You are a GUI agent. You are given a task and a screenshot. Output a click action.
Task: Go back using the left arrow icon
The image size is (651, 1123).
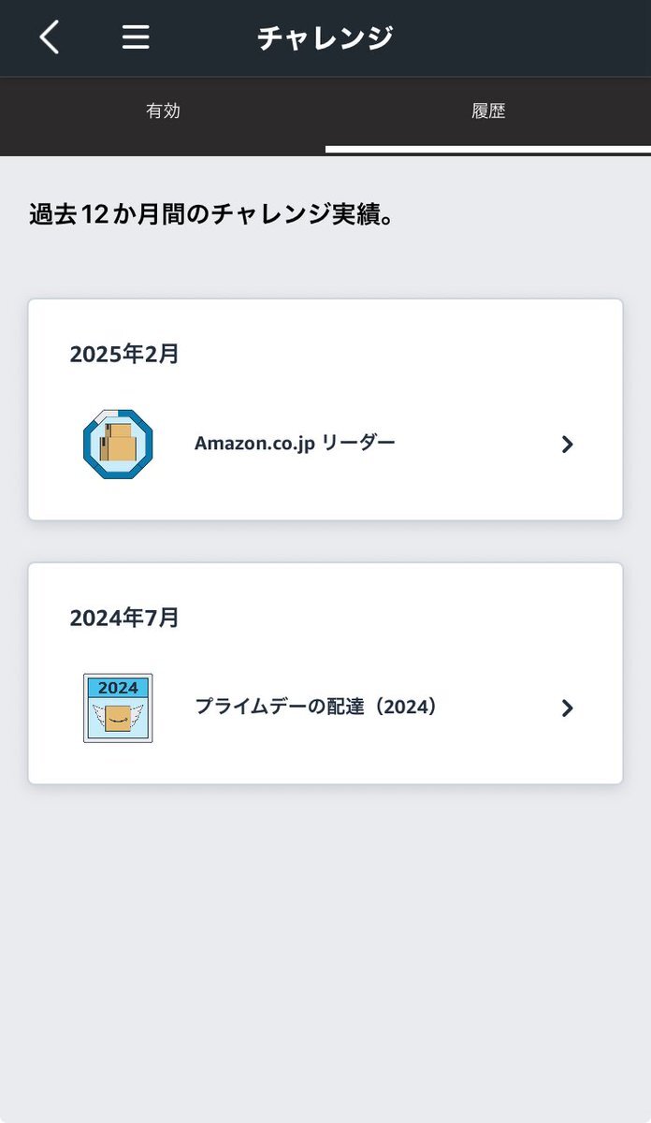click(50, 37)
